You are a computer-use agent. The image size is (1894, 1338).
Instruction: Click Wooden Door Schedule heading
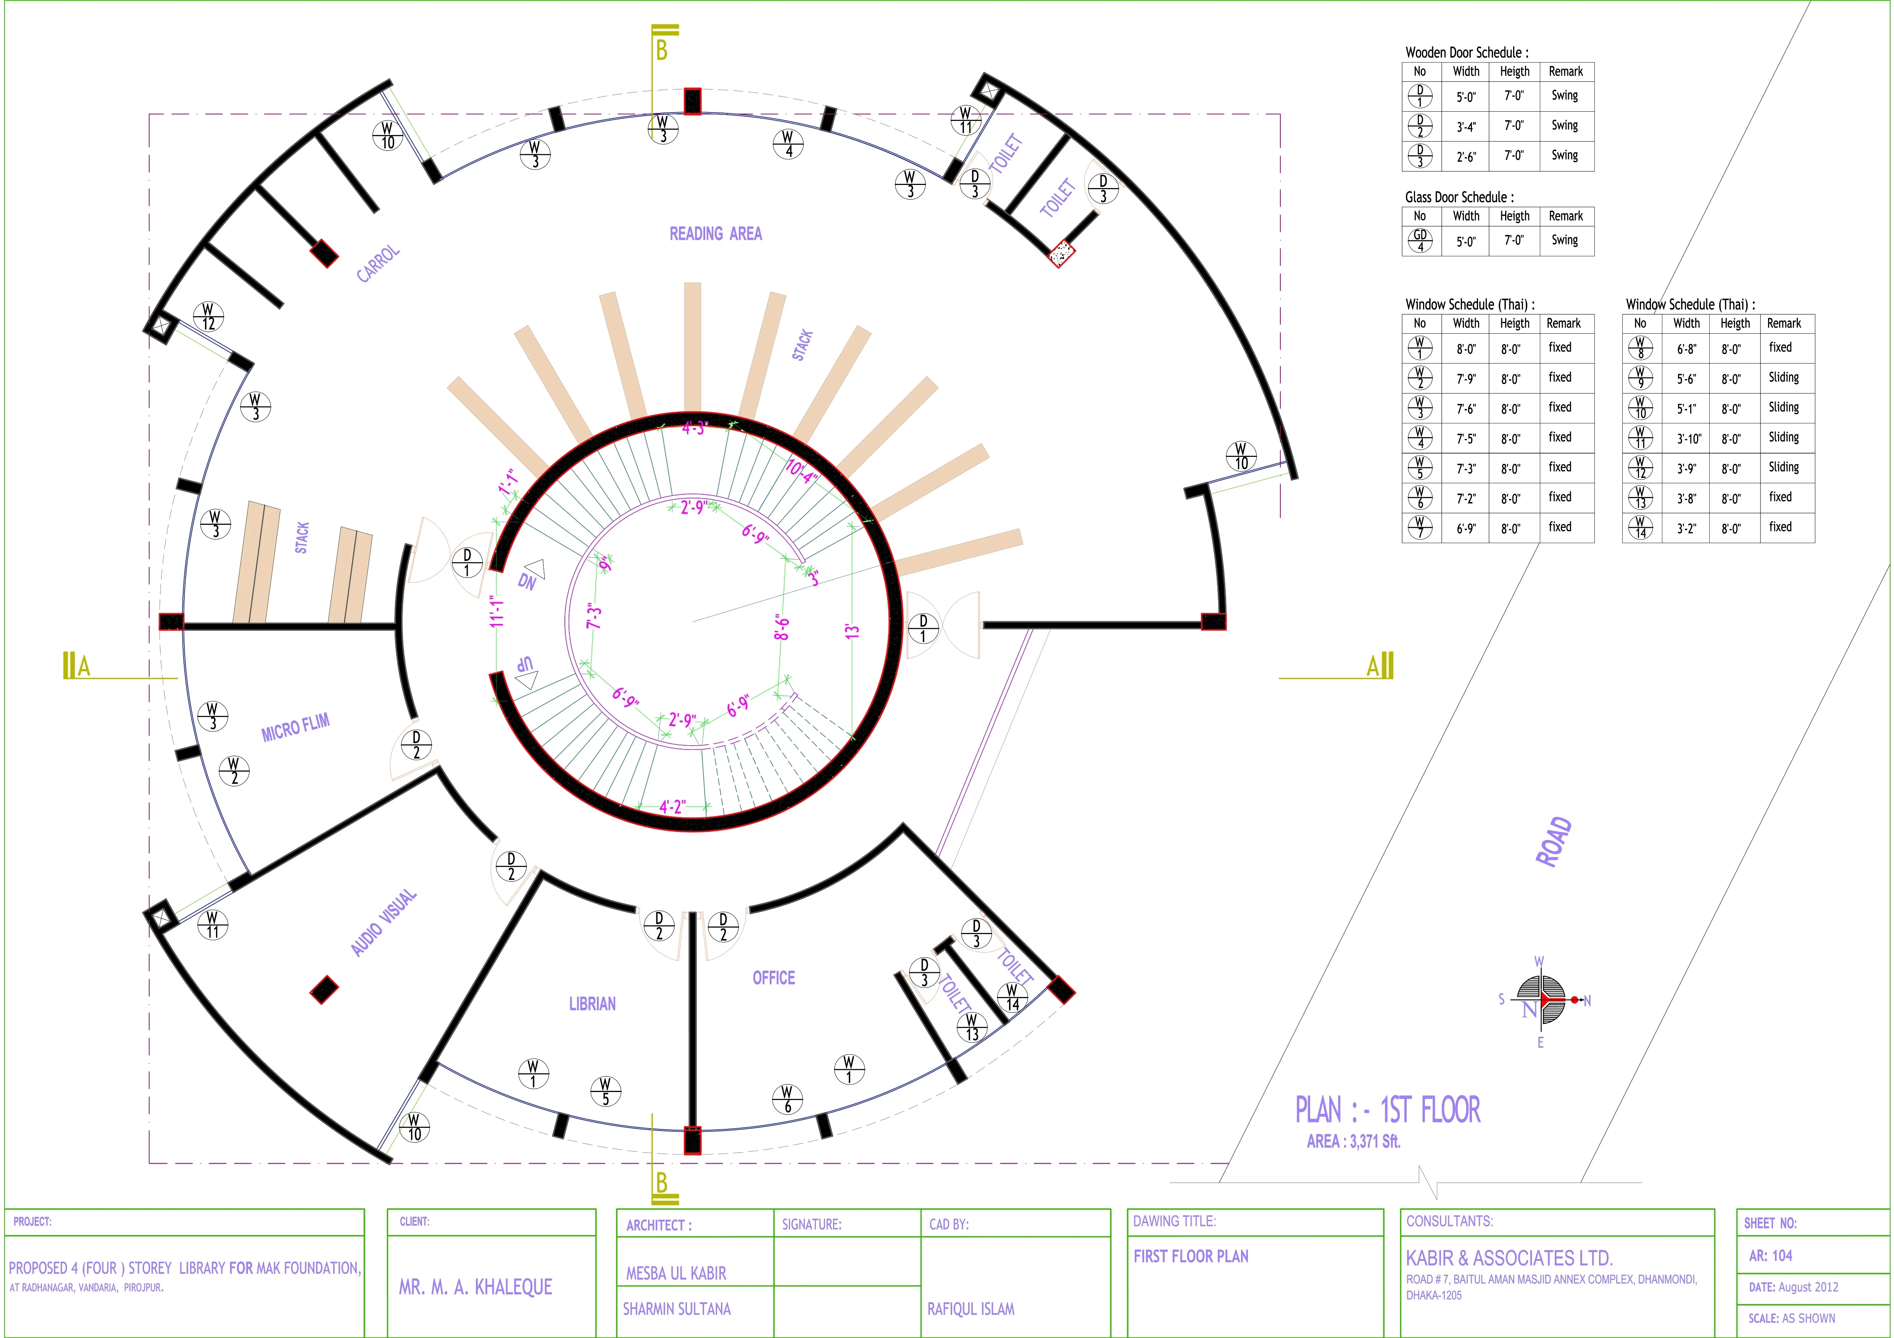pyautogui.click(x=1467, y=53)
